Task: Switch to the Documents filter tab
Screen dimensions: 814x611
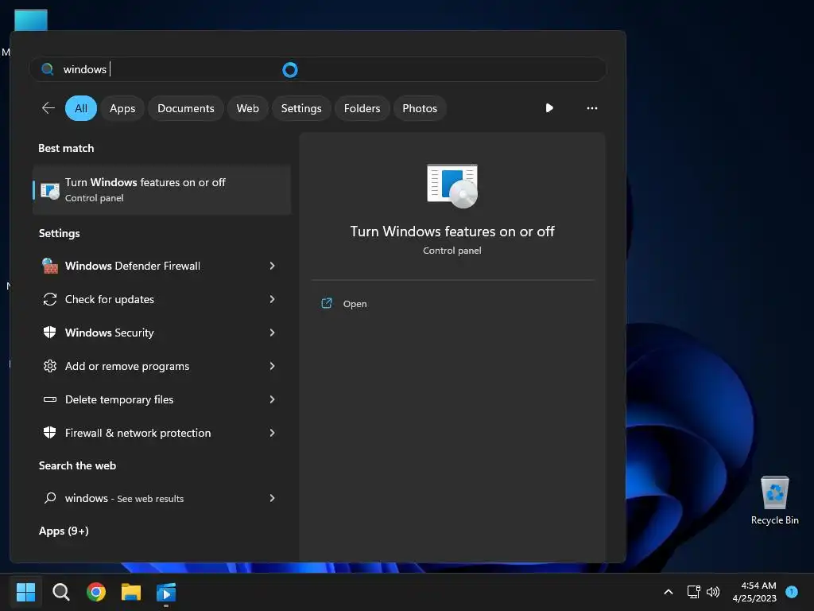Action: (x=186, y=108)
